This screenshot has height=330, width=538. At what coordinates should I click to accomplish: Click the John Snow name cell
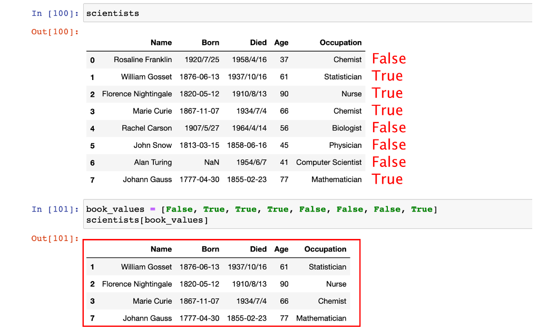point(153,145)
